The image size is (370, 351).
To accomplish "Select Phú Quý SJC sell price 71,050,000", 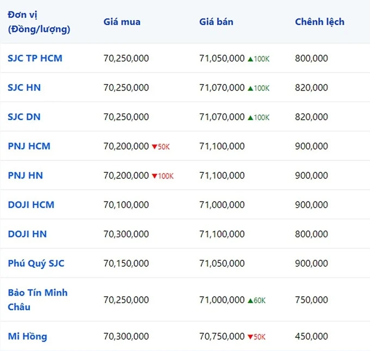I will 222,263.
